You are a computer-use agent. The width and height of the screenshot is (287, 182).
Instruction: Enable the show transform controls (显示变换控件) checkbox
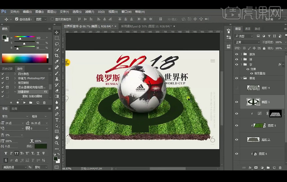click(52, 19)
